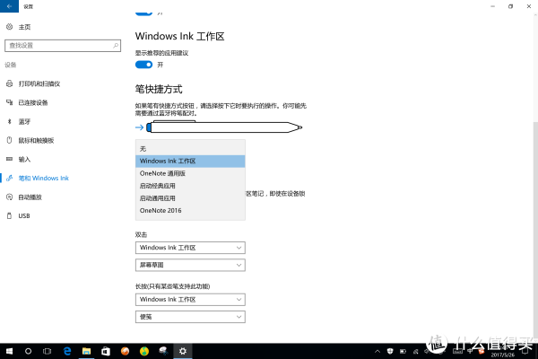
Task: Expand the 便笺 dropdown
Action: click(190, 317)
